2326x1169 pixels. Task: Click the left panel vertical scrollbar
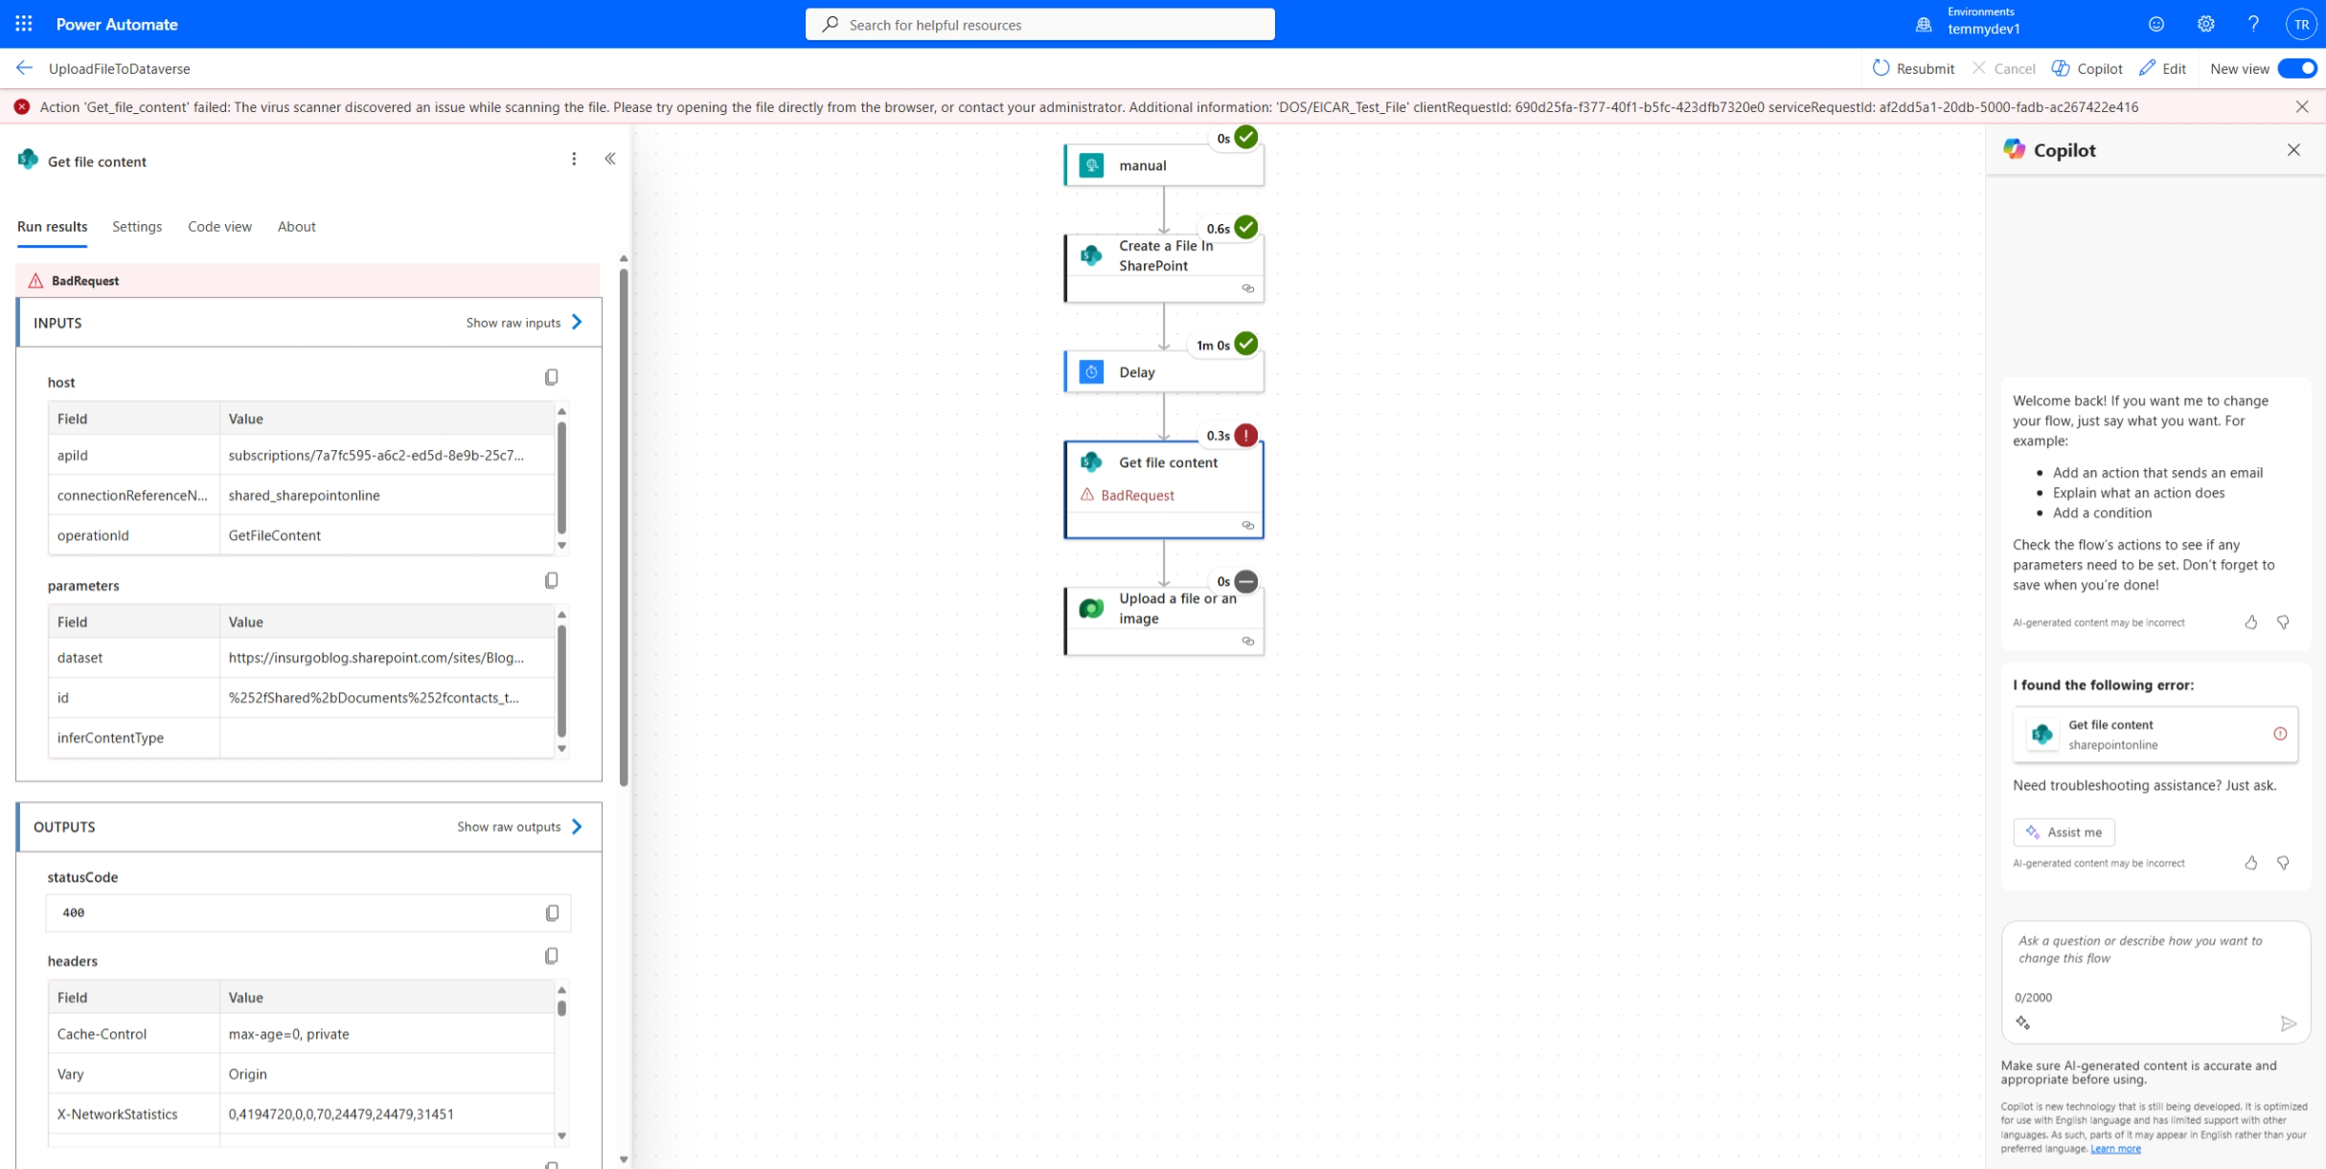click(624, 527)
